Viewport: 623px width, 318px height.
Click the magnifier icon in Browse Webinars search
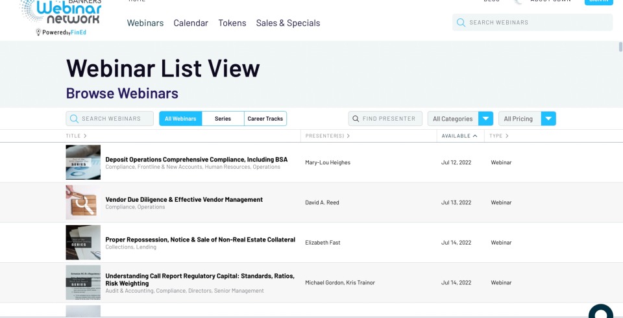[x=74, y=119]
